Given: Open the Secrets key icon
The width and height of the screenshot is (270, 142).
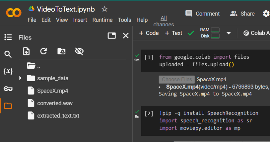Looking at the screenshot, I should tap(8, 89).
